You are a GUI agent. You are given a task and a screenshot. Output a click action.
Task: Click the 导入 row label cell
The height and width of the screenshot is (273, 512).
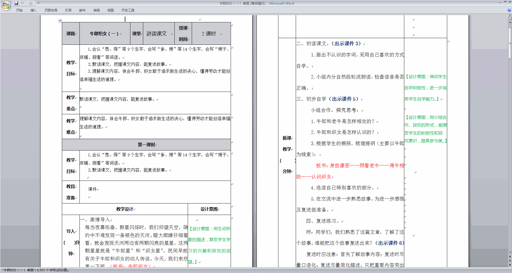coord(71,241)
